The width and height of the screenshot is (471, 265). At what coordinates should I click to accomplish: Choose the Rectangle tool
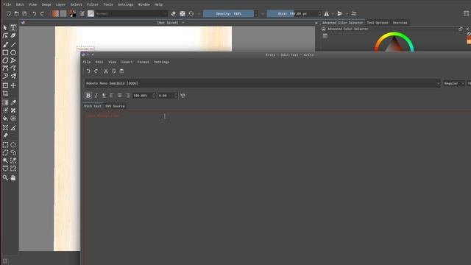tap(5, 52)
